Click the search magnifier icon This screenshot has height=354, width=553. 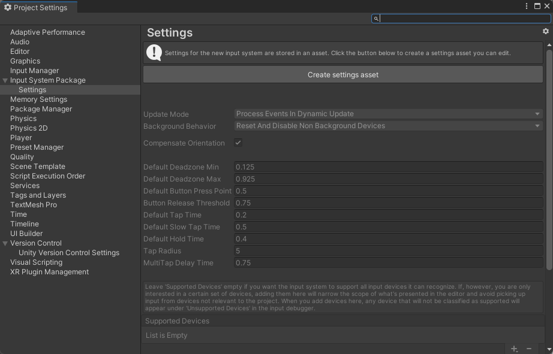click(x=376, y=18)
